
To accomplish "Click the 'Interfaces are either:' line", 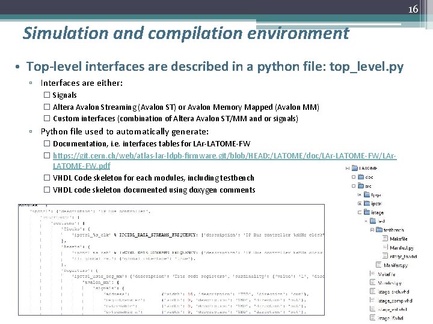I will pyautogui.click(x=81, y=83).
